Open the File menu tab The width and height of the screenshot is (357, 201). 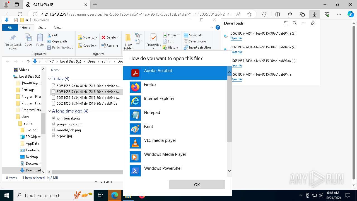10,28
